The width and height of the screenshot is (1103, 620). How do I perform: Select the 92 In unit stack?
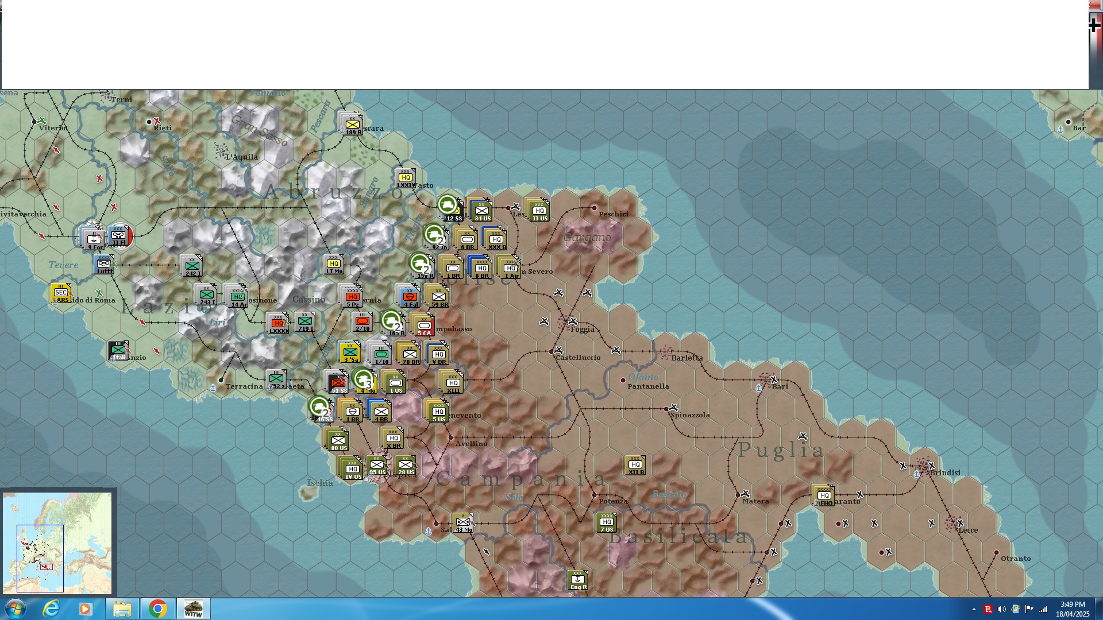click(436, 237)
